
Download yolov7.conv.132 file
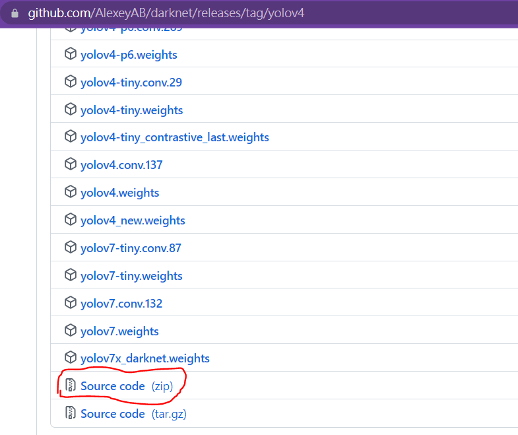click(x=121, y=304)
